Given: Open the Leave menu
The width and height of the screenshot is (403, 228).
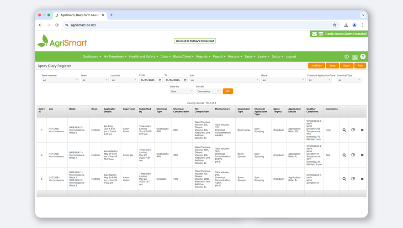Looking at the screenshot, I should coord(264,57).
